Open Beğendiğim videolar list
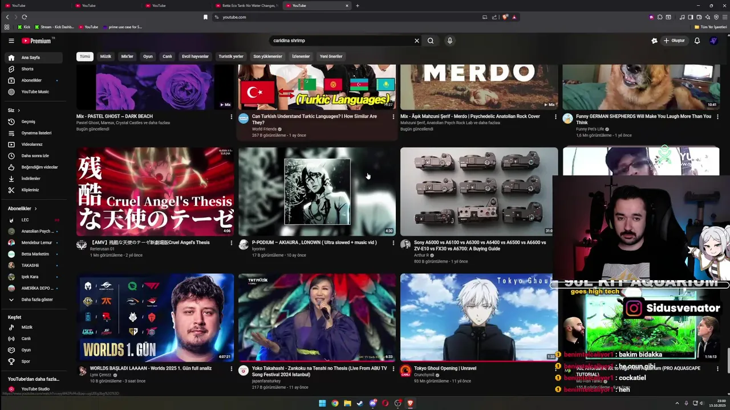 tap(34, 167)
